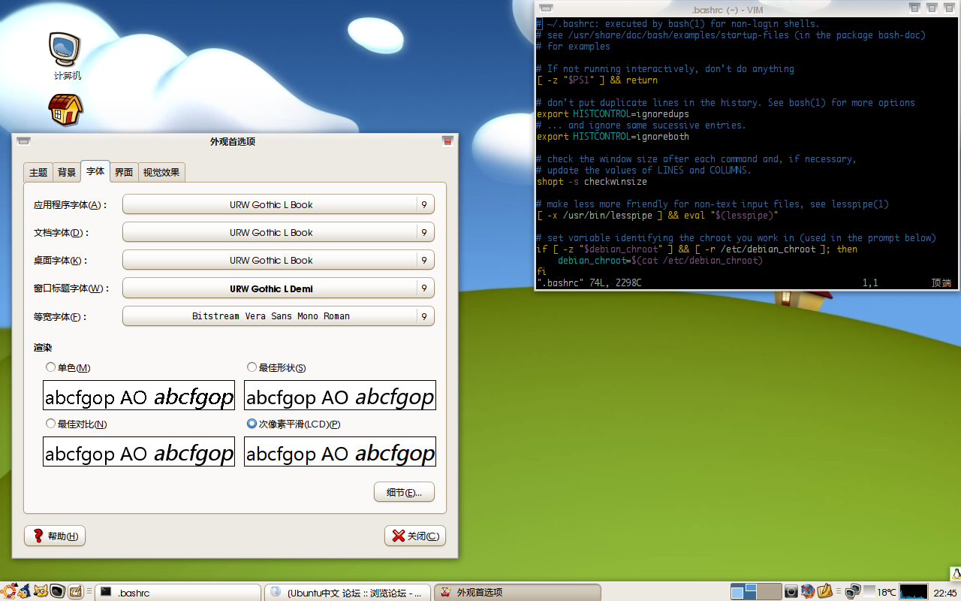Click the 次像素平滑 font preview sample
Viewport: 961px width, 601px height.
340,452
